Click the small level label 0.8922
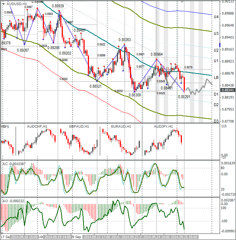The width and height of the screenshot is (236, 240). [101, 44]
